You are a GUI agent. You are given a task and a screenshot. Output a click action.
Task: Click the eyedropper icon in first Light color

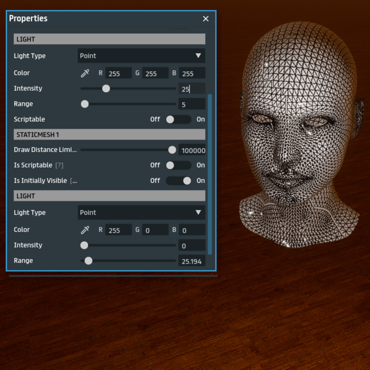point(85,73)
